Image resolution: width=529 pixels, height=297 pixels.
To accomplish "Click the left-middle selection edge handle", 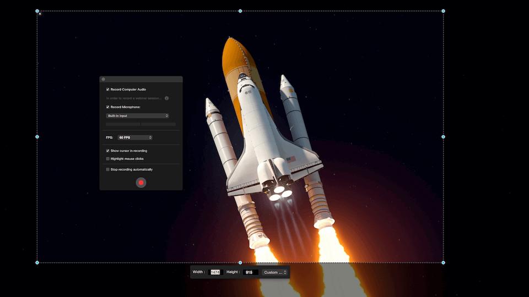I will point(37,136).
